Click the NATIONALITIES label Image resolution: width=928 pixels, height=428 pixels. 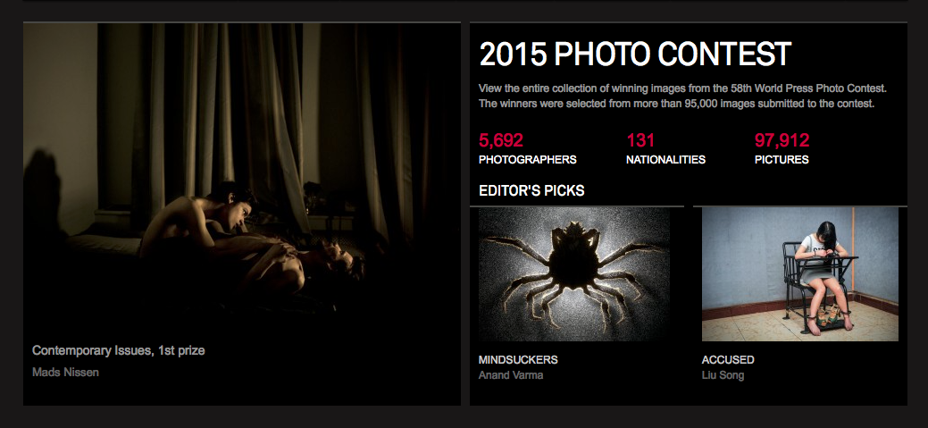click(x=665, y=160)
